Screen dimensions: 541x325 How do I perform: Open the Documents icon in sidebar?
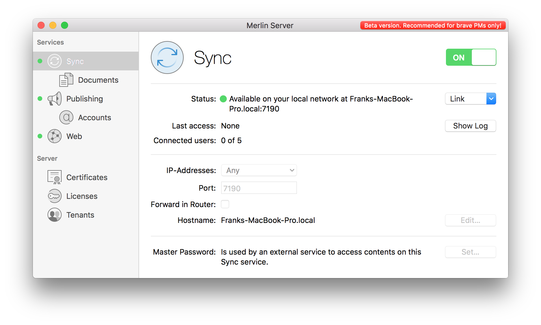point(66,80)
